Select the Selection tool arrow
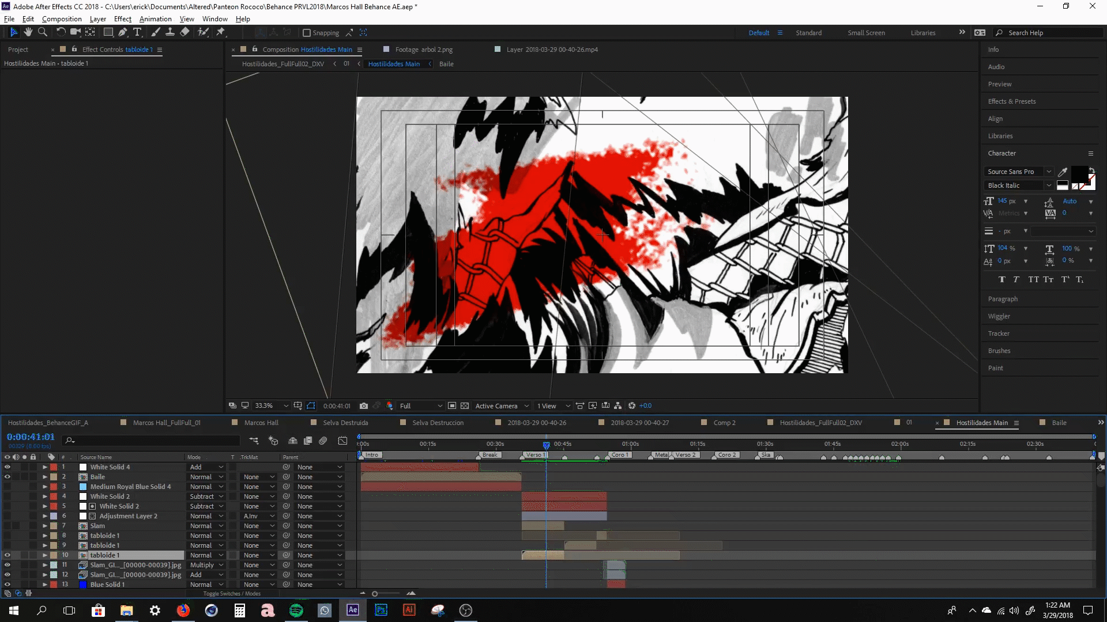Screen dimensions: 1107x622 pyautogui.click(x=14, y=32)
